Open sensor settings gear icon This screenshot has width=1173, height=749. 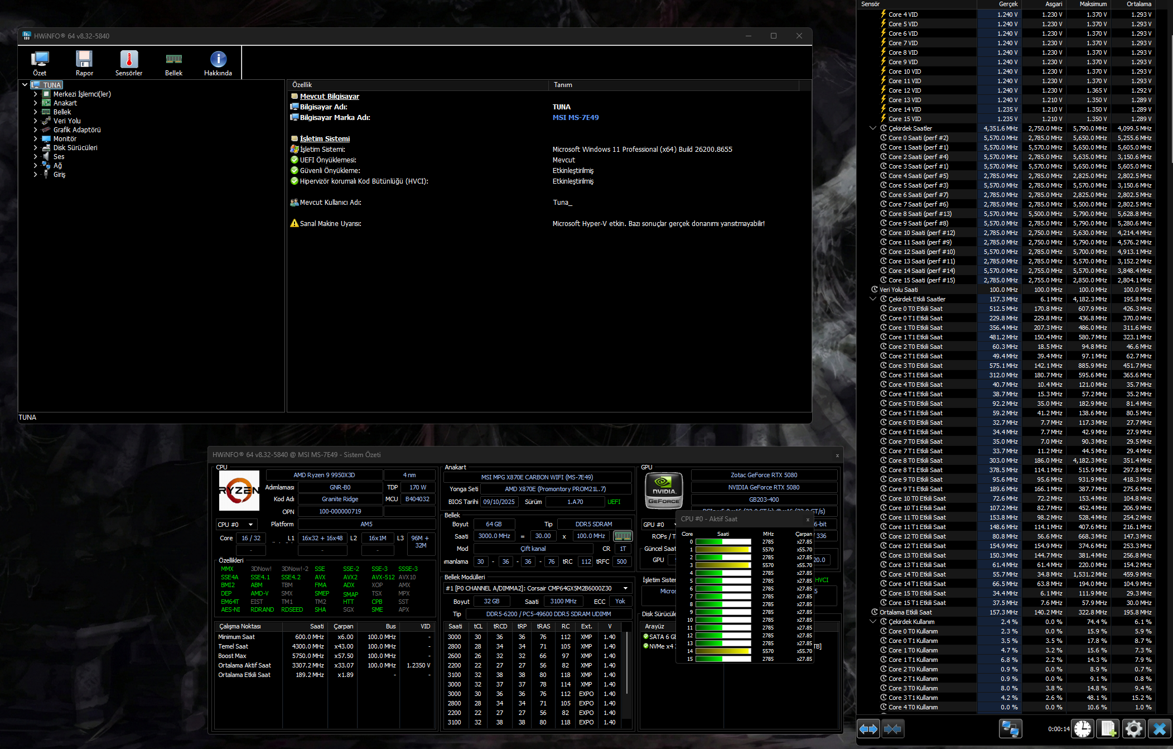pyautogui.click(x=1134, y=728)
